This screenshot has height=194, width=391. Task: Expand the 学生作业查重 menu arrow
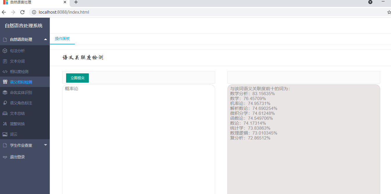[45, 145]
